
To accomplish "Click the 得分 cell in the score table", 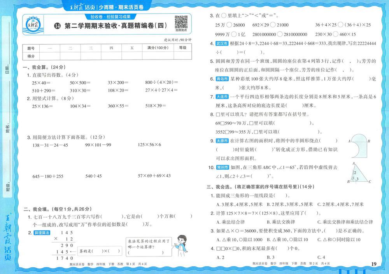I will click(31, 56).
